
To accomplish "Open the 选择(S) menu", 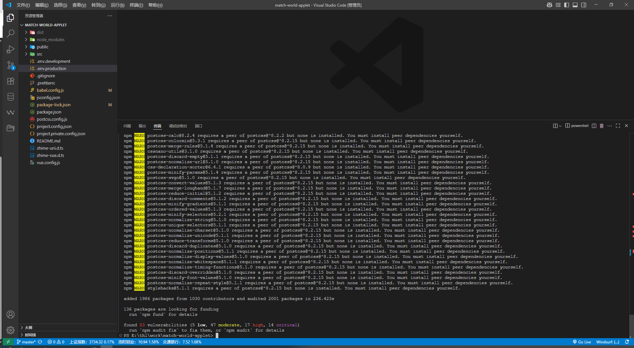I will pyautogui.click(x=61, y=5).
